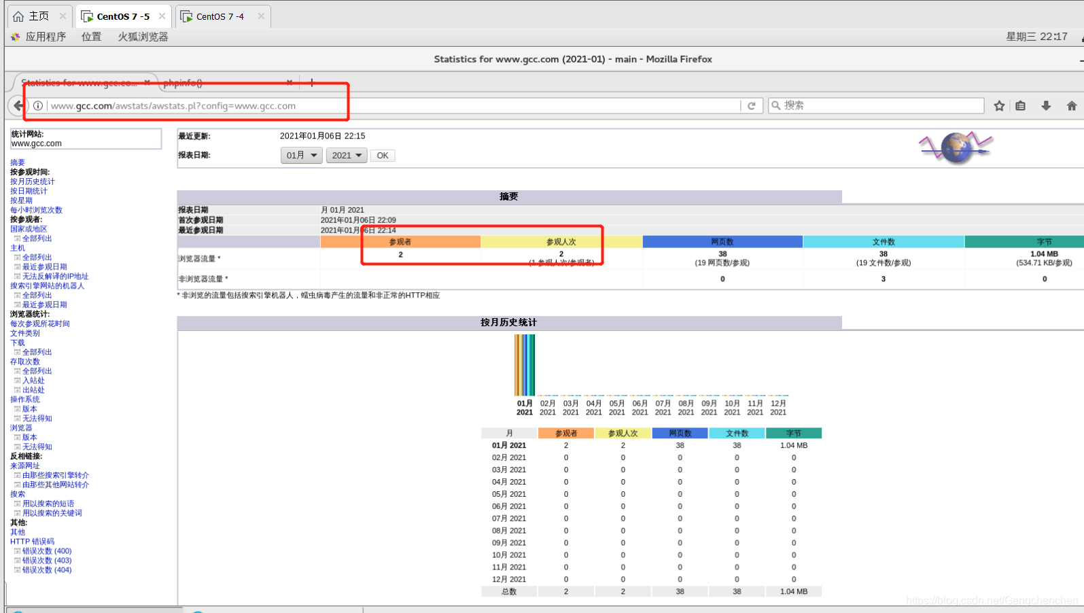Open the 入站处 link

pyautogui.click(x=33, y=381)
